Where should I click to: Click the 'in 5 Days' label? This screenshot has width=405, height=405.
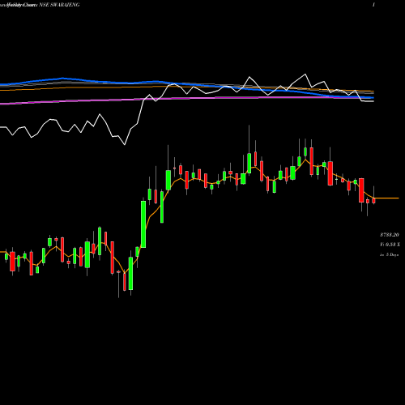[x=389, y=254]
